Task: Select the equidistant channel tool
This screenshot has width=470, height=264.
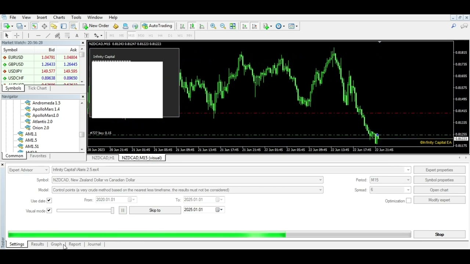Action: click(x=57, y=36)
